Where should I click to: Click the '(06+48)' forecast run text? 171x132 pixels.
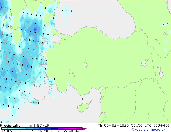pos(161,126)
